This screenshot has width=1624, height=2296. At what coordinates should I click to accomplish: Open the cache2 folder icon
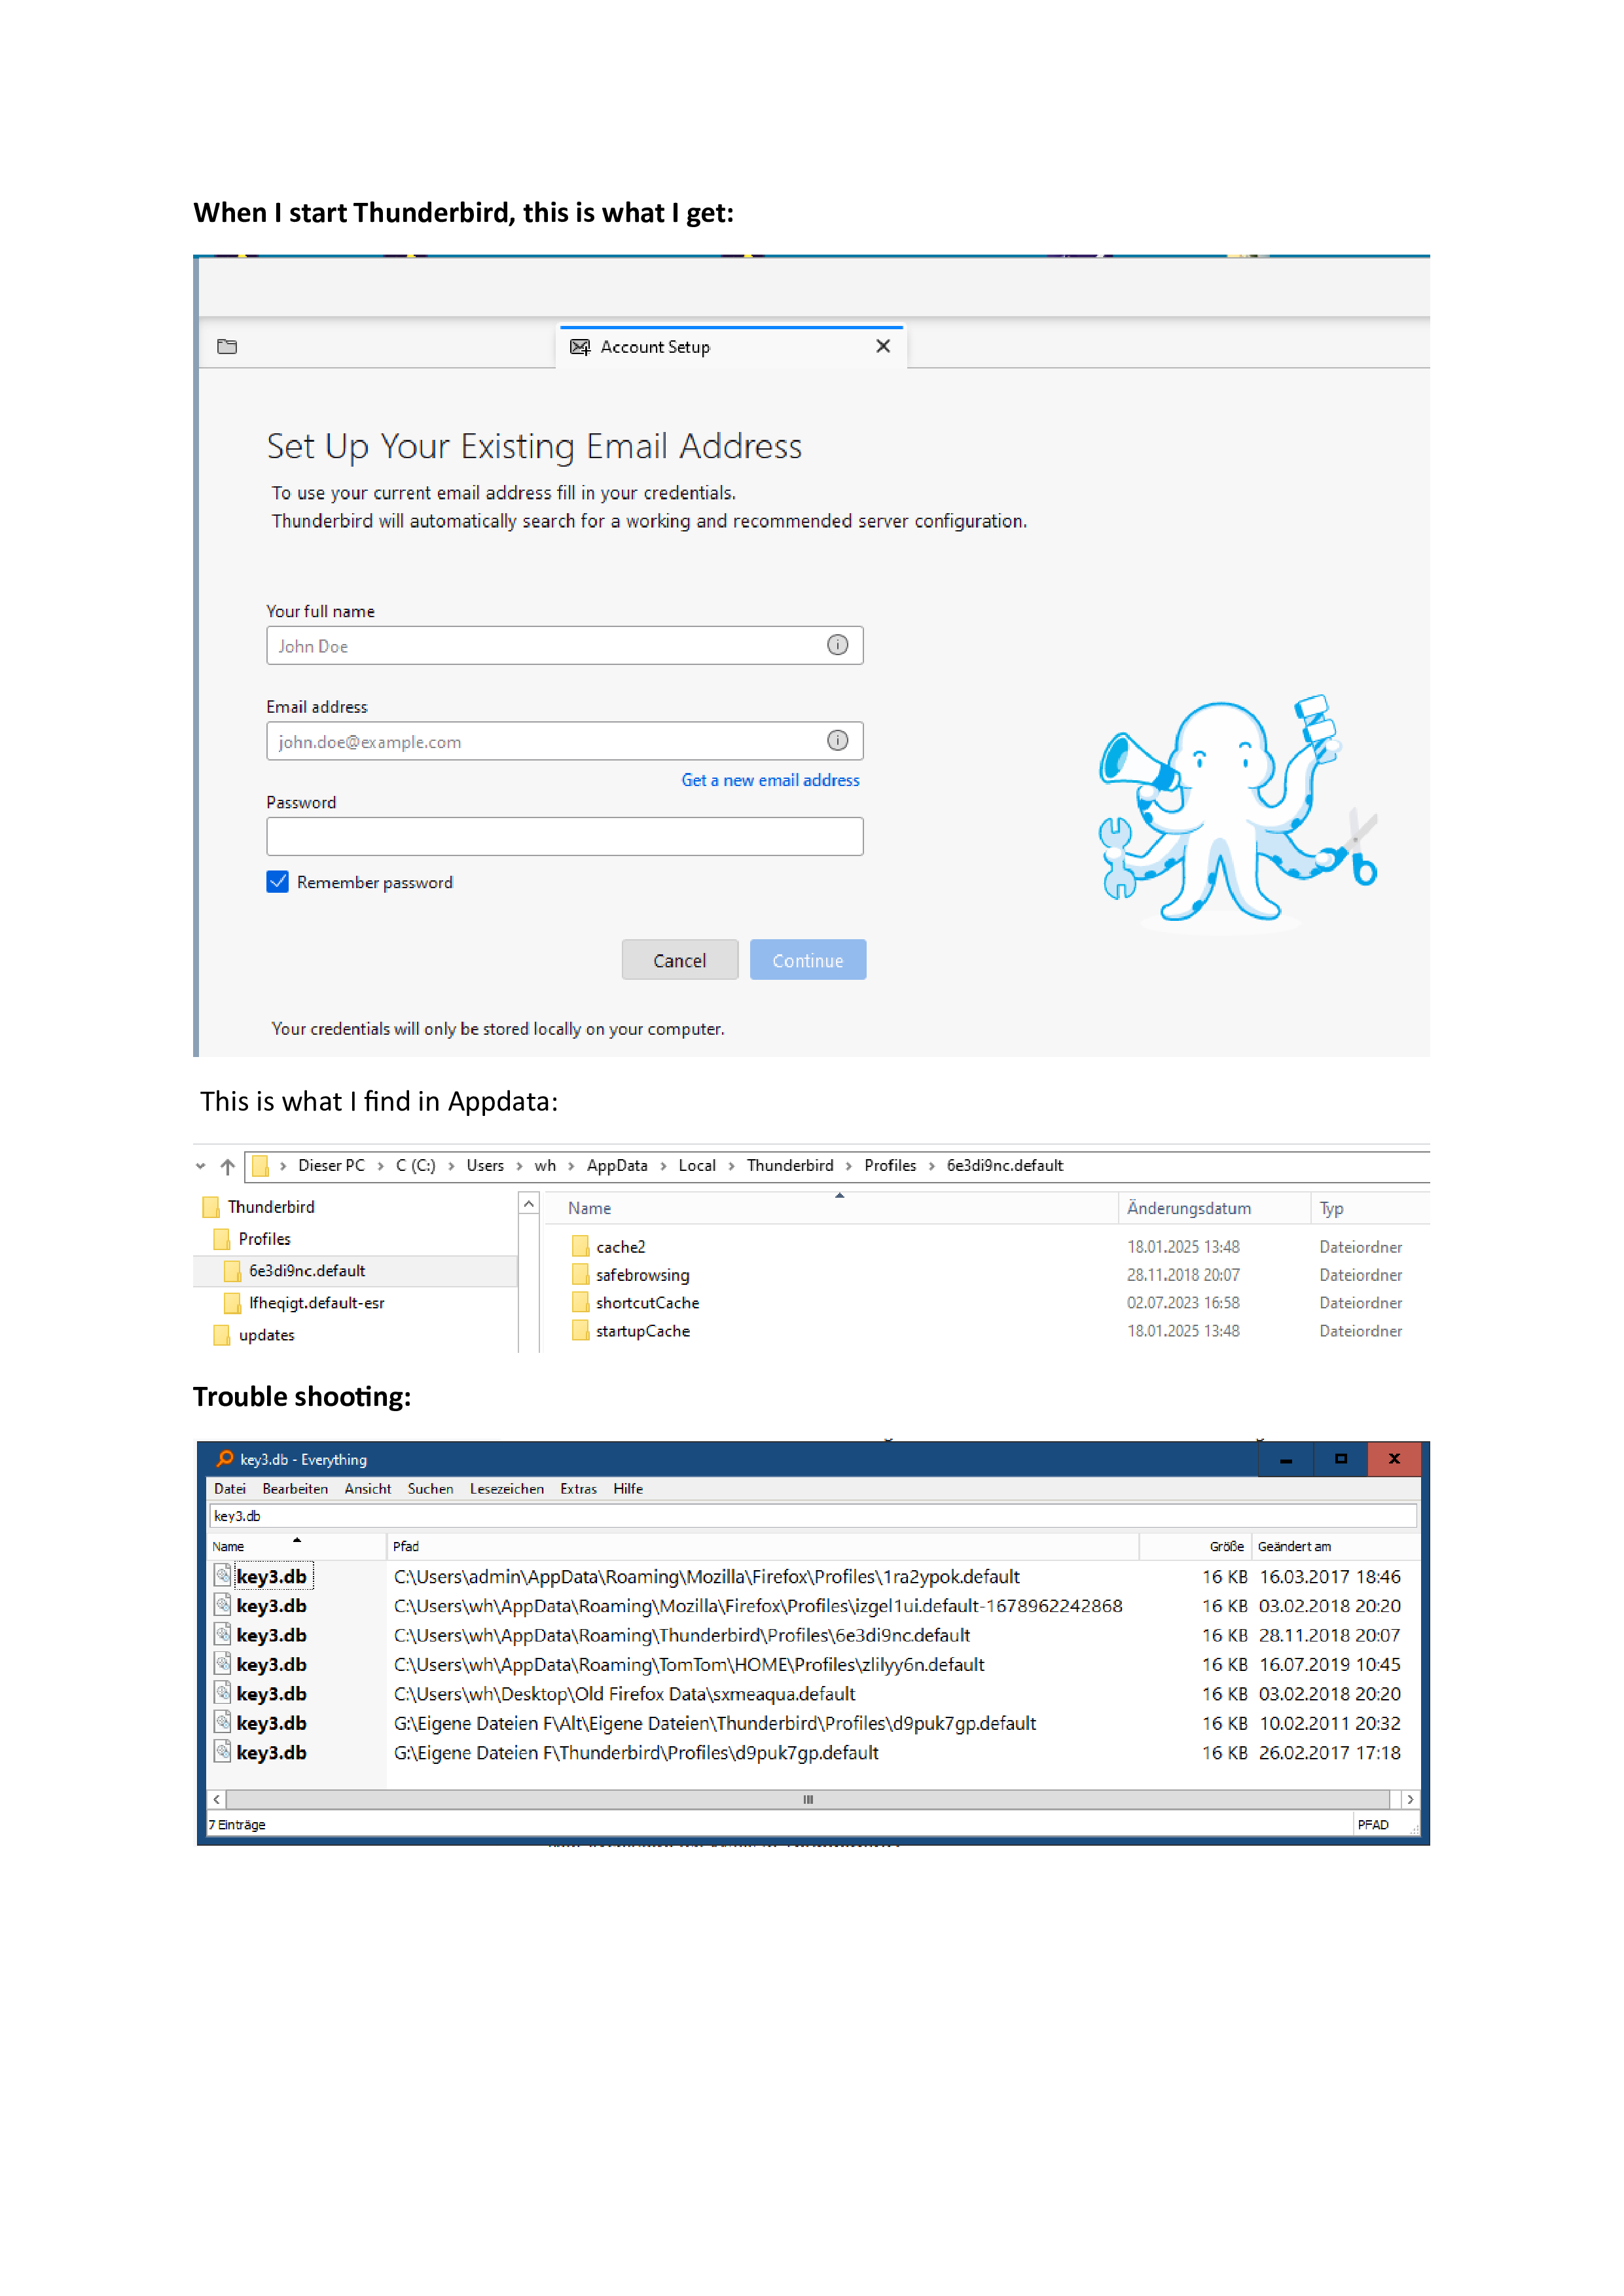coord(581,1246)
